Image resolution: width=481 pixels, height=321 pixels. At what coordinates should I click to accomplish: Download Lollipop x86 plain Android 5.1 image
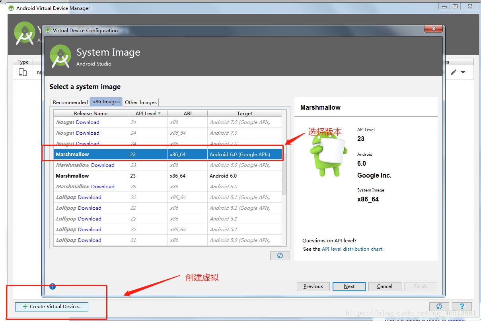pyautogui.click(x=90, y=219)
